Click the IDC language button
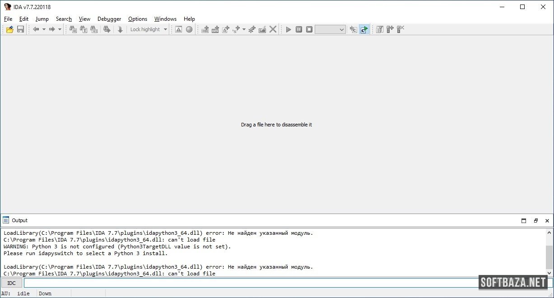Screen dimensions: 554x298 tap(12, 283)
